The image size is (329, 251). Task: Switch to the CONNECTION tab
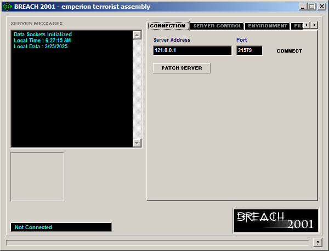[168, 26]
